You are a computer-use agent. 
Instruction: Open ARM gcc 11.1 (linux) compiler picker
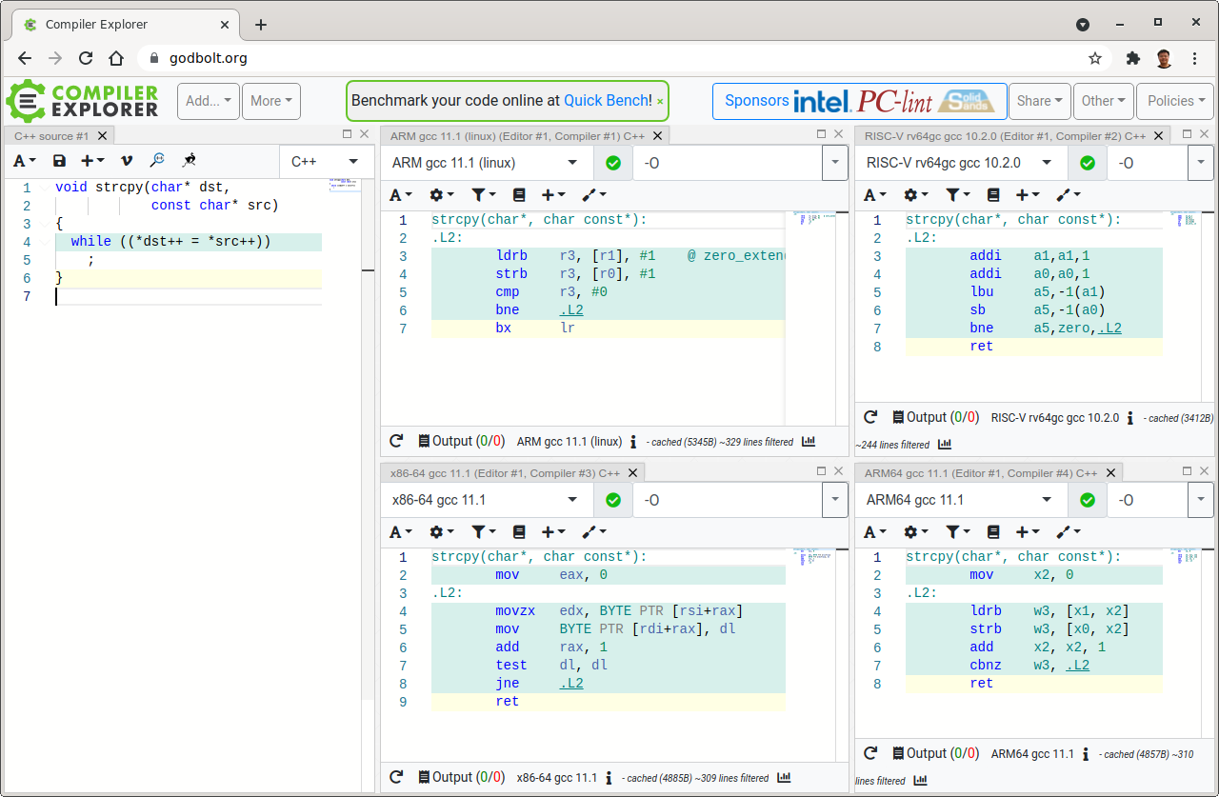pos(487,163)
